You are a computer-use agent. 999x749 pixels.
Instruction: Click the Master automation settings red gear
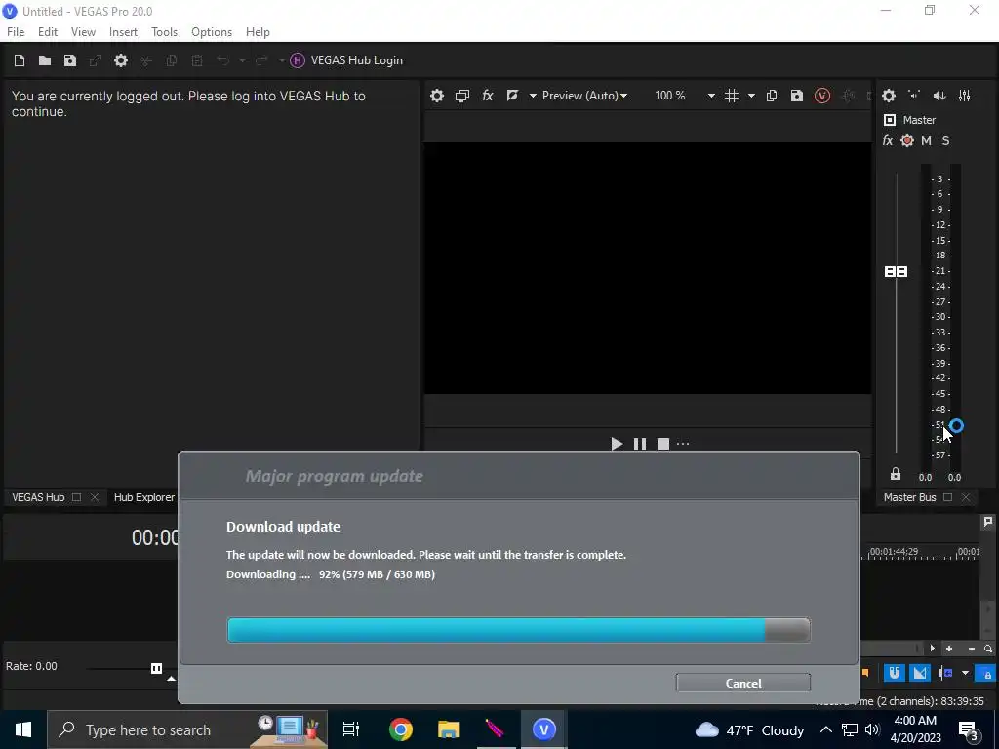click(x=907, y=140)
